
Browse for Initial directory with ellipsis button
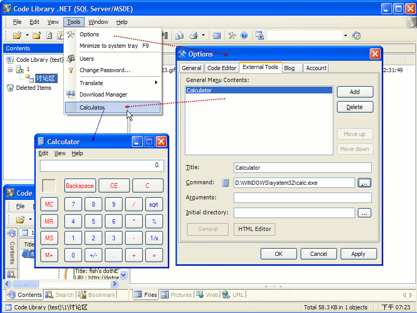point(365,213)
